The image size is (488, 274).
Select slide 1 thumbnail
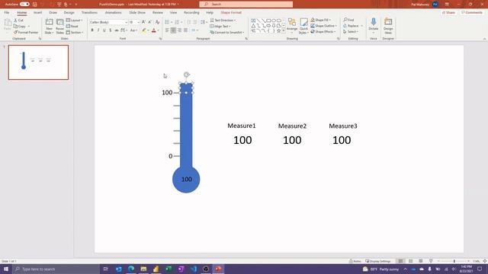[x=38, y=62]
